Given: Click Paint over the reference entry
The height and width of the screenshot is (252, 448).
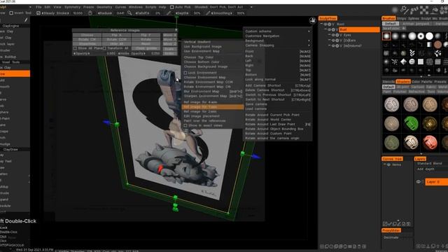Looking at the screenshot, I should (204, 121).
